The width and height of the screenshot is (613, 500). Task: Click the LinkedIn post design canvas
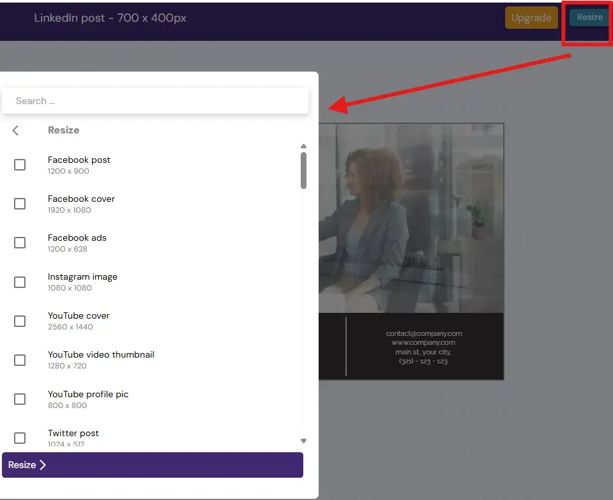coord(412,249)
